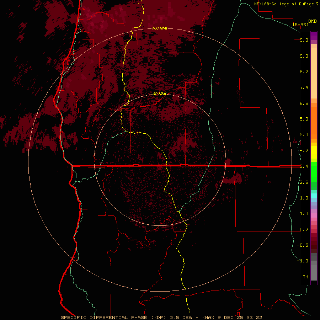The width and height of the screenshot is (320, 320).
Task: Click the 100 NMI range ring label
Action: click(x=160, y=28)
